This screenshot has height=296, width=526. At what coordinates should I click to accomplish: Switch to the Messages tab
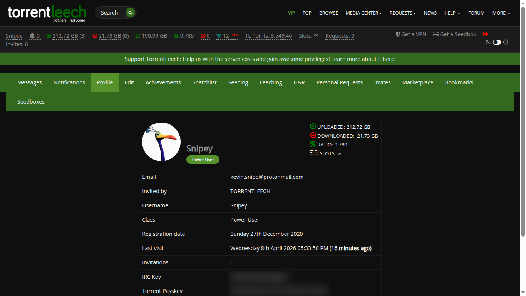click(x=30, y=82)
